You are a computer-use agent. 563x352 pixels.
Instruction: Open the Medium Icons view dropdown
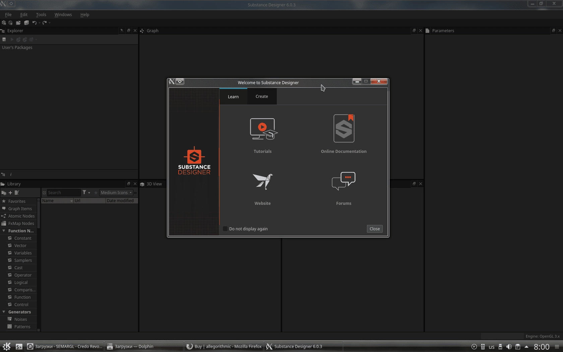pos(116,192)
